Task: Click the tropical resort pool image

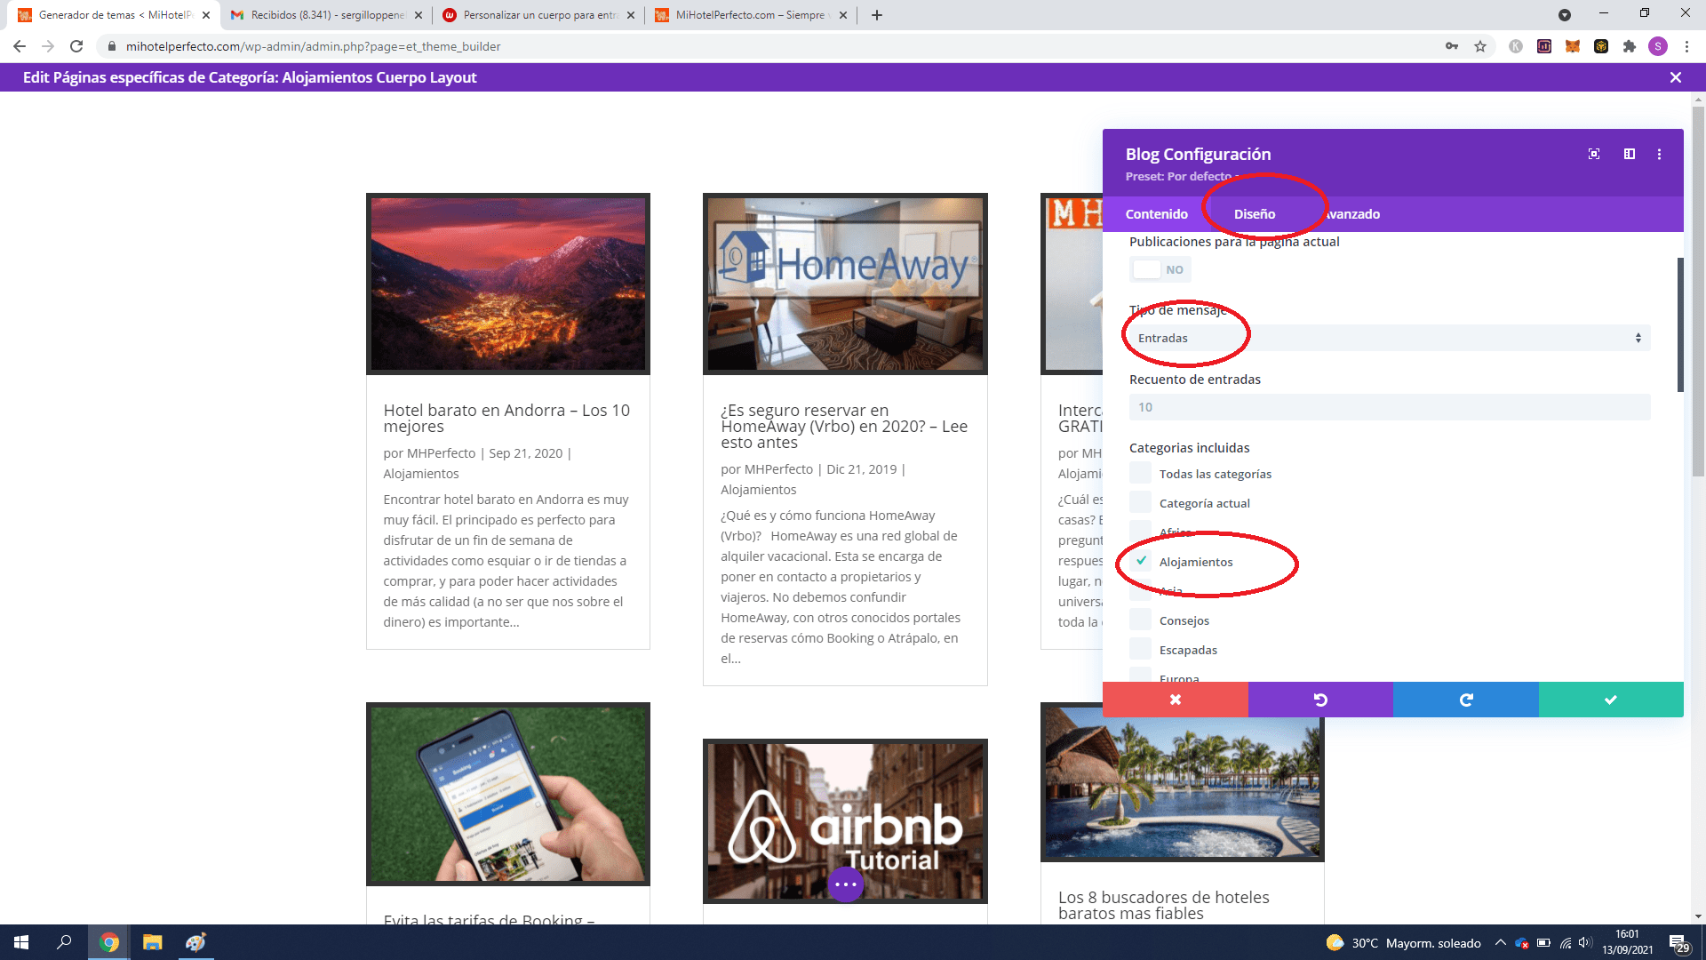Action: (x=1183, y=782)
